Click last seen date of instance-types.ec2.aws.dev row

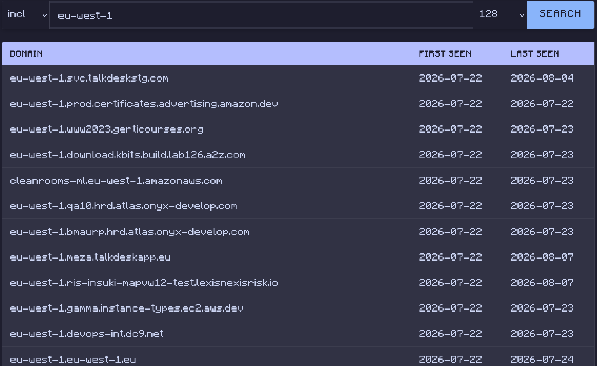coord(542,308)
